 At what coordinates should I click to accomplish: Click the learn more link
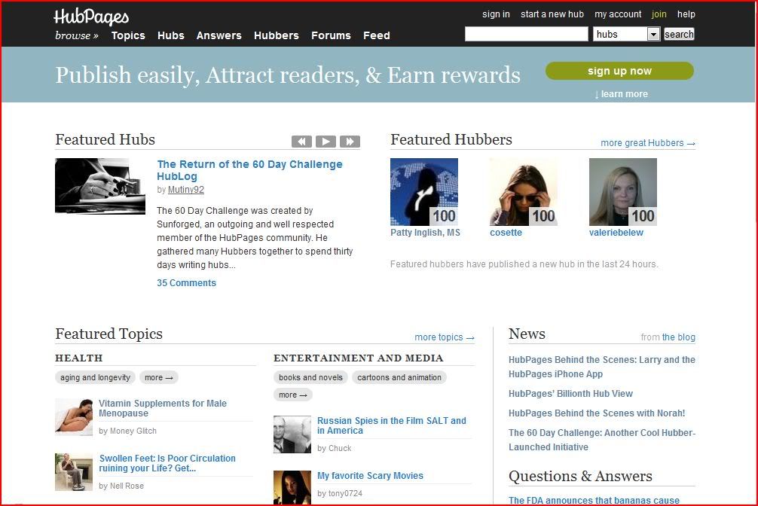[621, 94]
